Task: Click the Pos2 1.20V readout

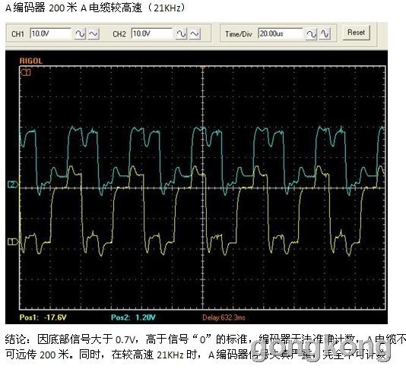Action: tap(133, 317)
